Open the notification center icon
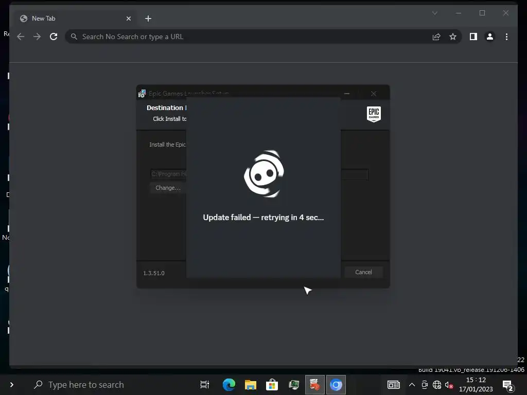Image resolution: width=527 pixels, height=395 pixels. click(507, 385)
